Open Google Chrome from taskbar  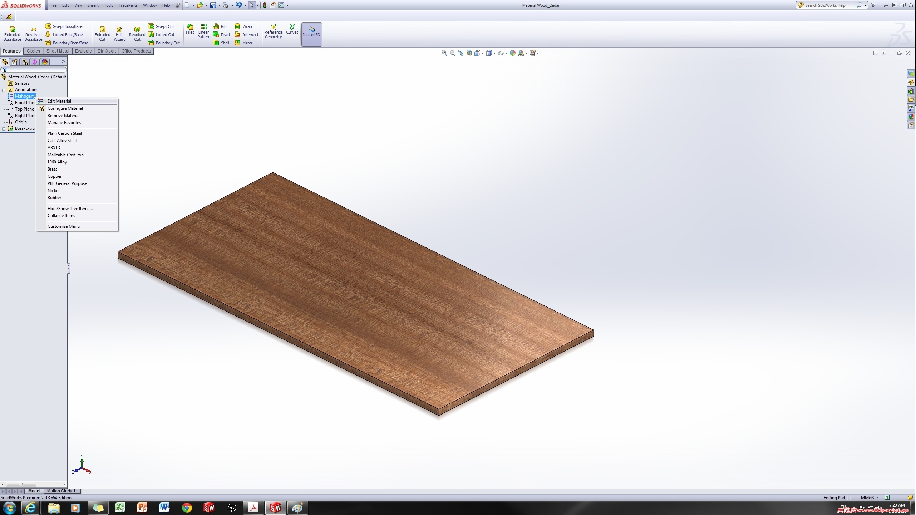pos(187,508)
